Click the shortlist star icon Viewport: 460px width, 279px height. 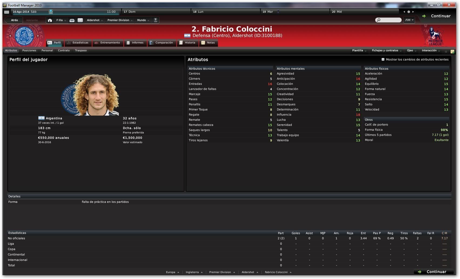(446, 51)
